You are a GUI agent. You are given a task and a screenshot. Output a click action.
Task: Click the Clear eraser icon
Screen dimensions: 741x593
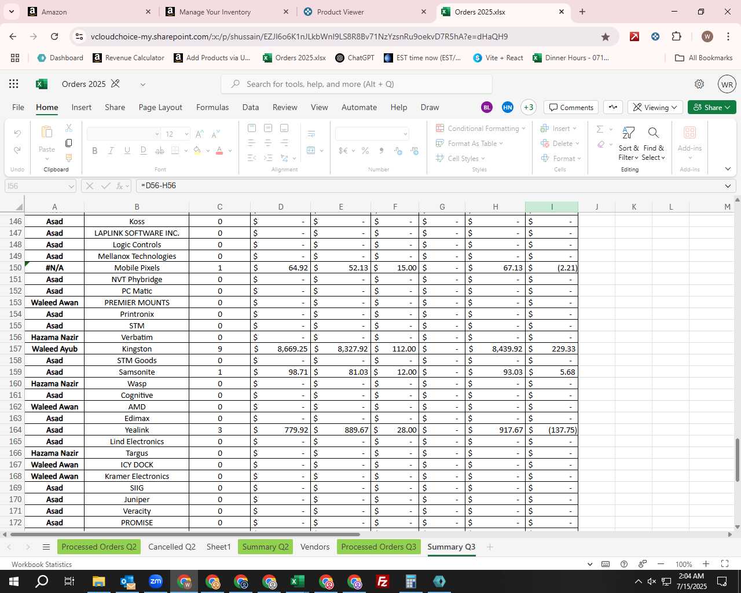pos(601,144)
